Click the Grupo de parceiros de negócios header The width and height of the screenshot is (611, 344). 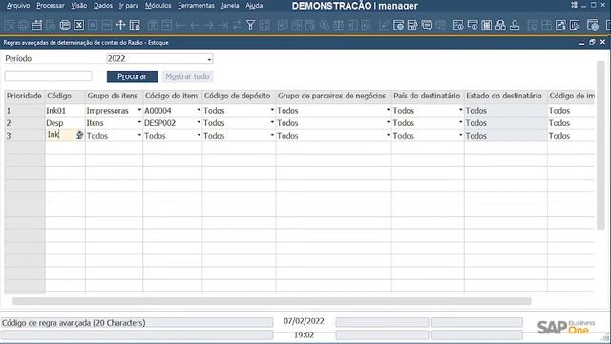click(333, 96)
